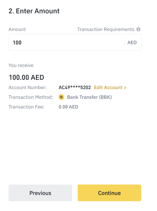
Task: Click the yellow bank transfer swap icon
Action: 61,97
